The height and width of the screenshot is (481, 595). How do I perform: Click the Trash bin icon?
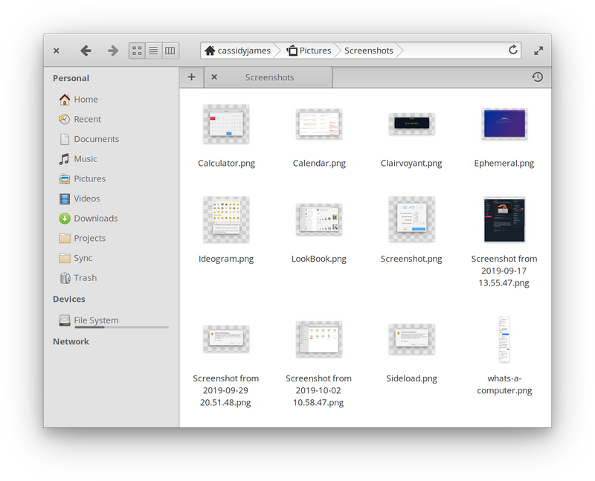point(65,278)
